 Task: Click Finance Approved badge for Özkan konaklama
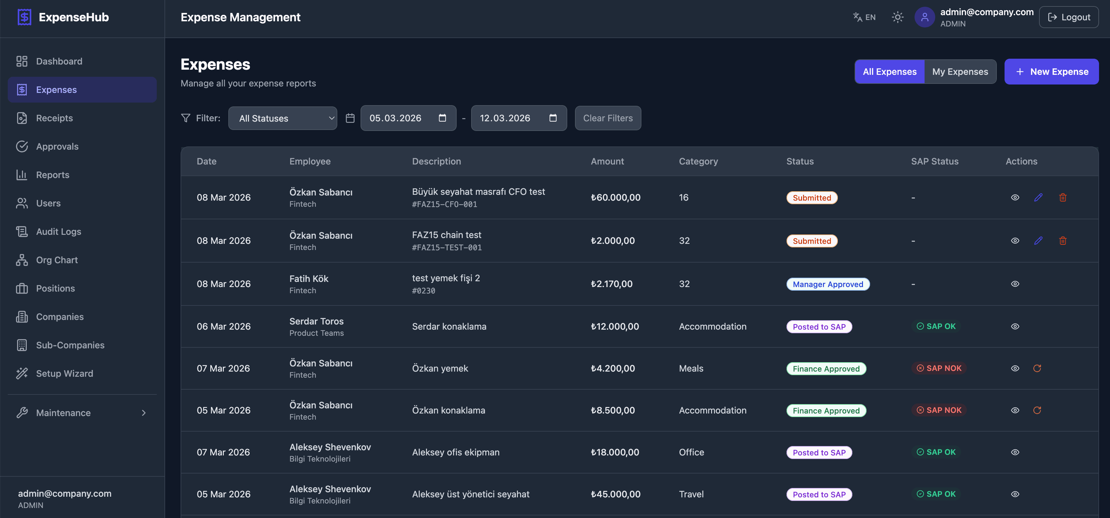(826, 411)
